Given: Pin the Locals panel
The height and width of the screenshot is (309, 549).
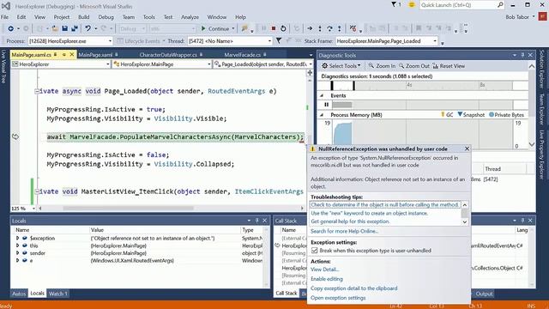Looking at the screenshot, I should pyautogui.click(x=257, y=221).
